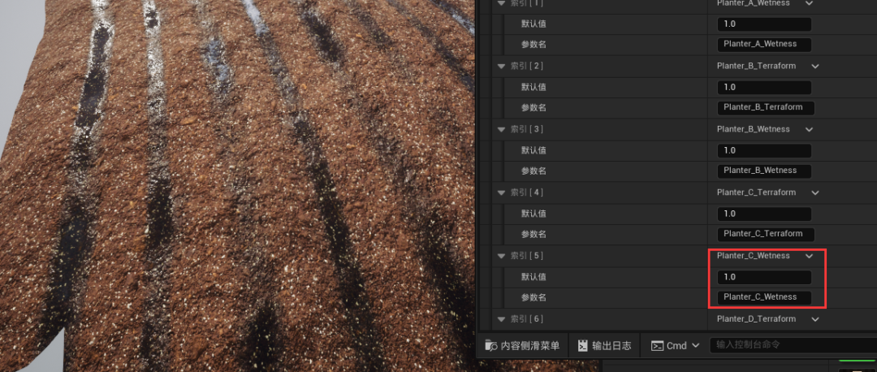877x372 pixels.
Task: Edit the Planter_B_Terraform 参数名 field
Action: tap(766, 107)
